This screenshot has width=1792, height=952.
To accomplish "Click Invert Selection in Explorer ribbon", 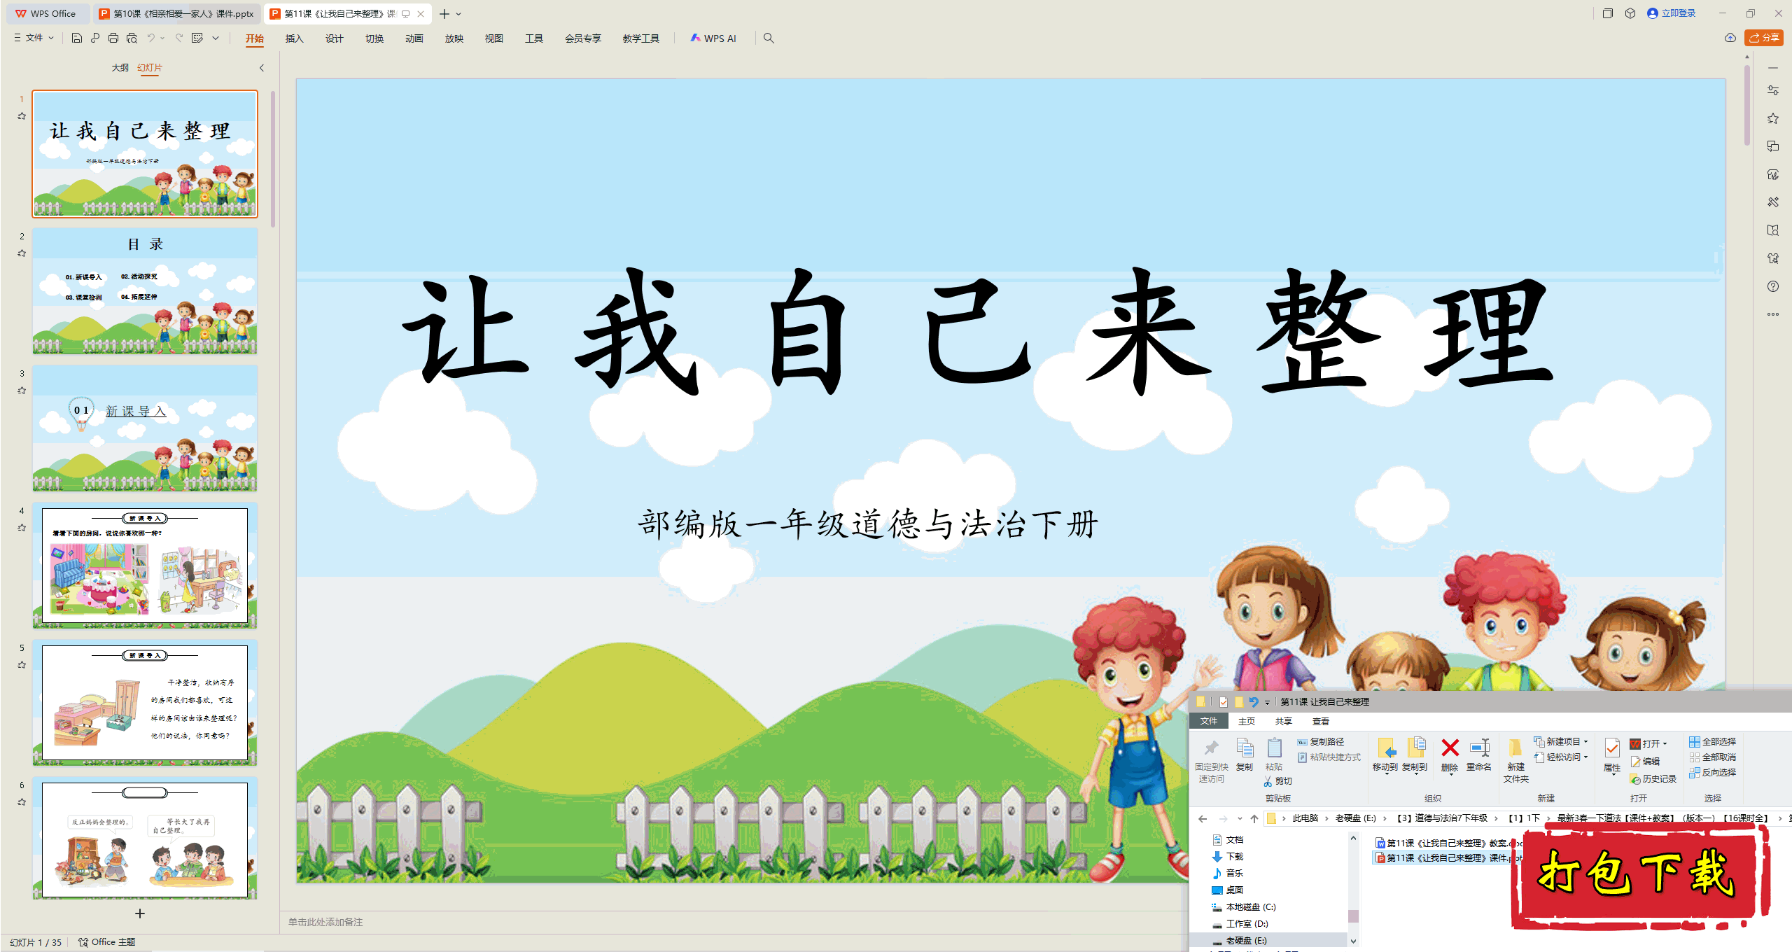I will click(1712, 772).
